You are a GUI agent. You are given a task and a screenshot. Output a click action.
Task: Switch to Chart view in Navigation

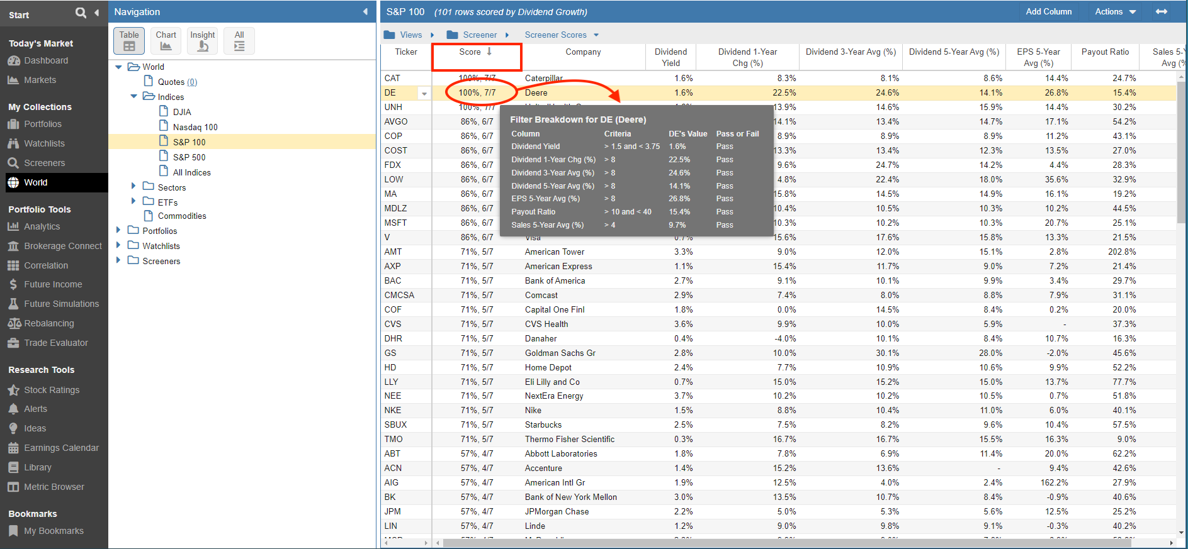click(166, 40)
